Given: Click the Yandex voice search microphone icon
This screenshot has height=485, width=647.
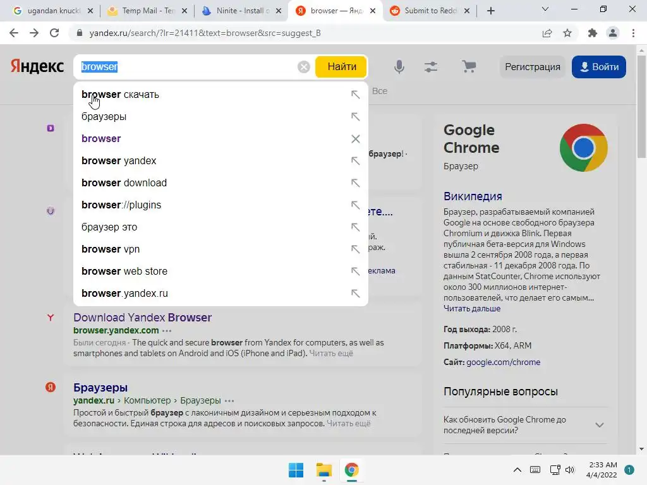Looking at the screenshot, I should point(399,66).
